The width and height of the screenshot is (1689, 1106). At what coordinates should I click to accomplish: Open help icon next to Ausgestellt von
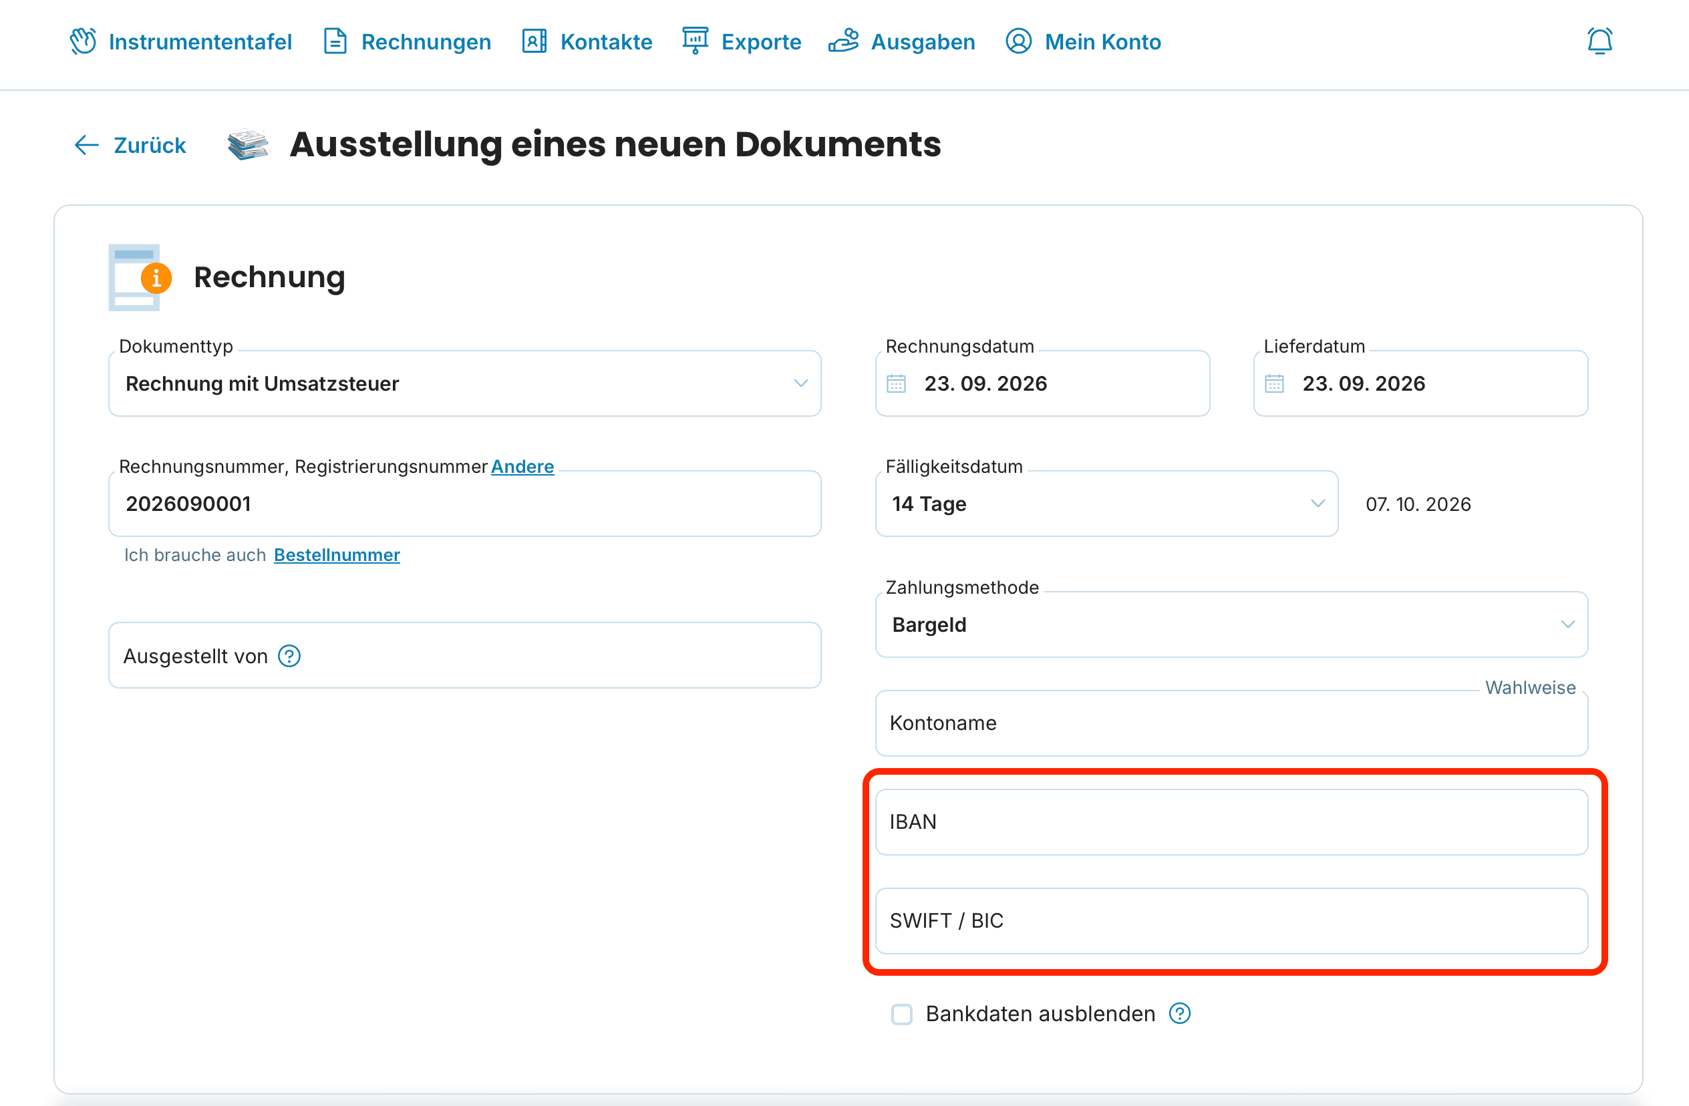(x=289, y=657)
